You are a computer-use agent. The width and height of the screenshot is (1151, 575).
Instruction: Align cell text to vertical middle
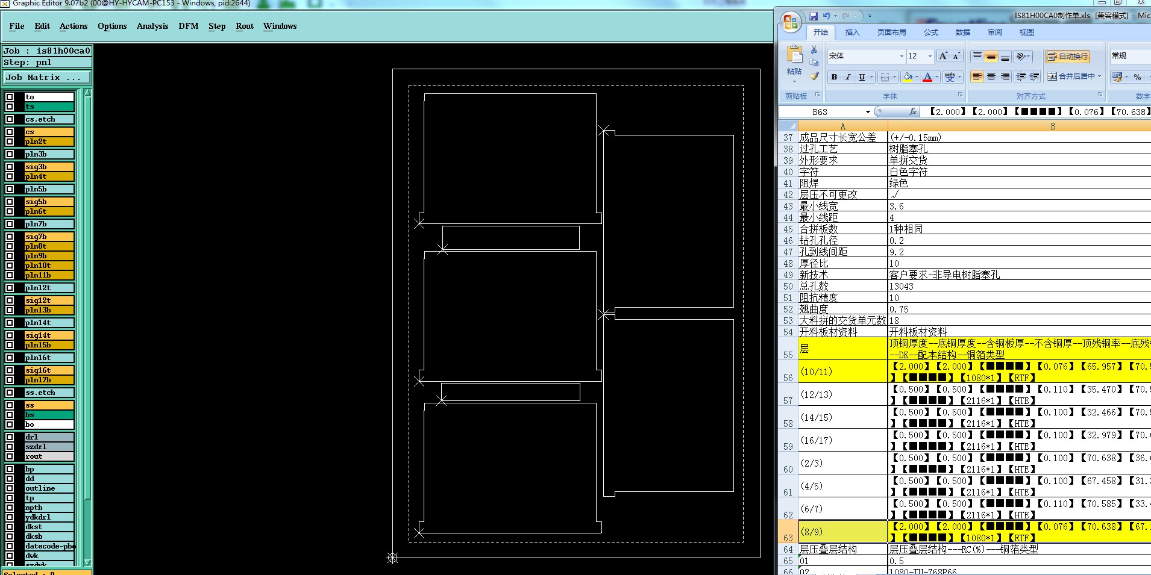click(x=991, y=57)
